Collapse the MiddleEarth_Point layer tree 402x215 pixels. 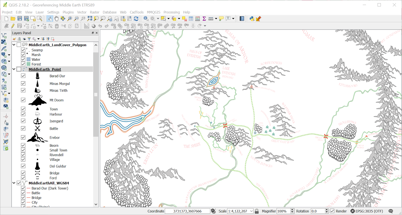coord(14,69)
